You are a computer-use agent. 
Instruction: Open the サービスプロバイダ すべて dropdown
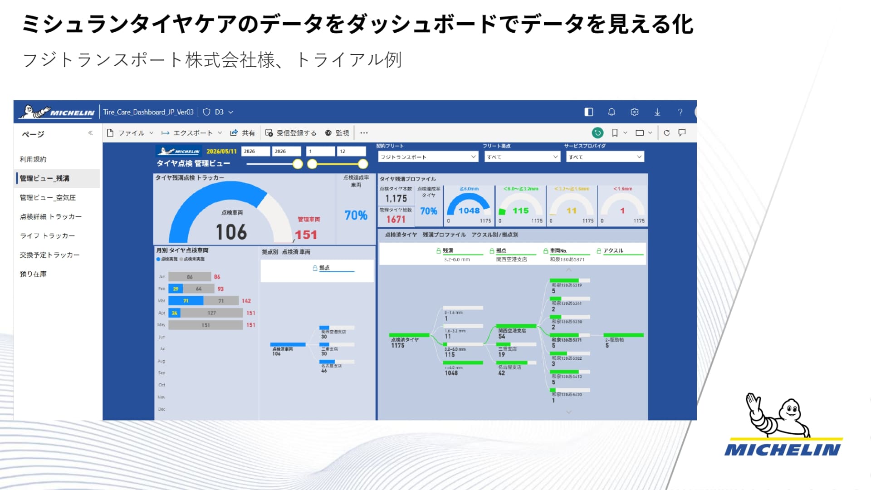click(606, 157)
